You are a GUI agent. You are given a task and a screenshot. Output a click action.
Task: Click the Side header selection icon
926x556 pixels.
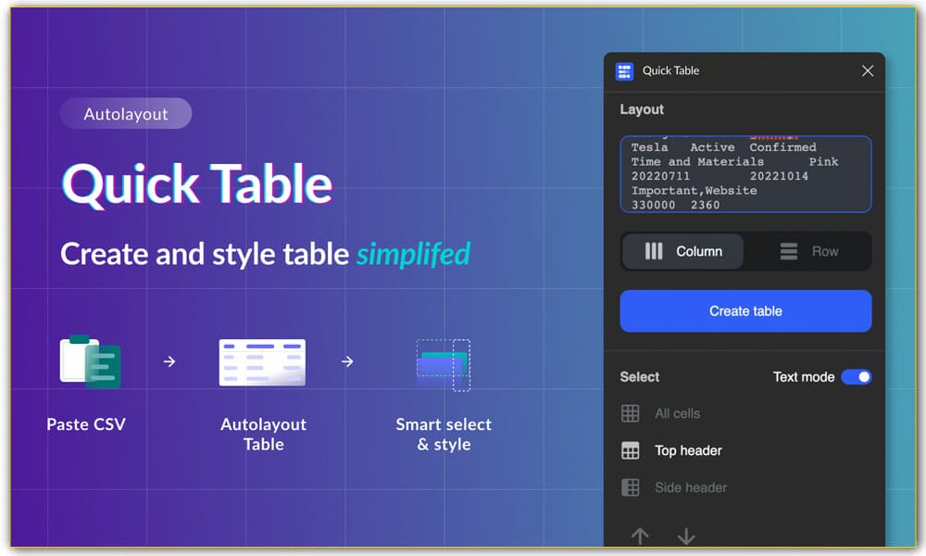point(632,487)
